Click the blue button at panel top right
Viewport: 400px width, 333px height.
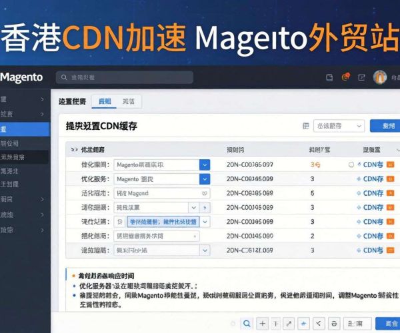(x=385, y=126)
